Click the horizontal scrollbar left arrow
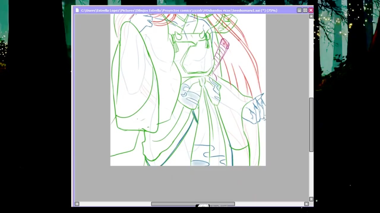 coord(77,204)
